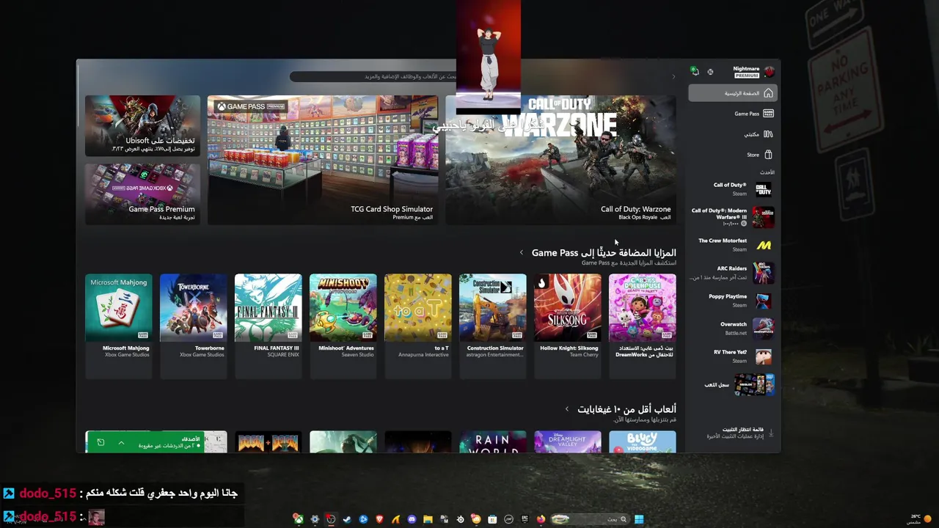Open Construction Simulator game card
Viewport: 939px width, 528px height.
tap(493, 325)
